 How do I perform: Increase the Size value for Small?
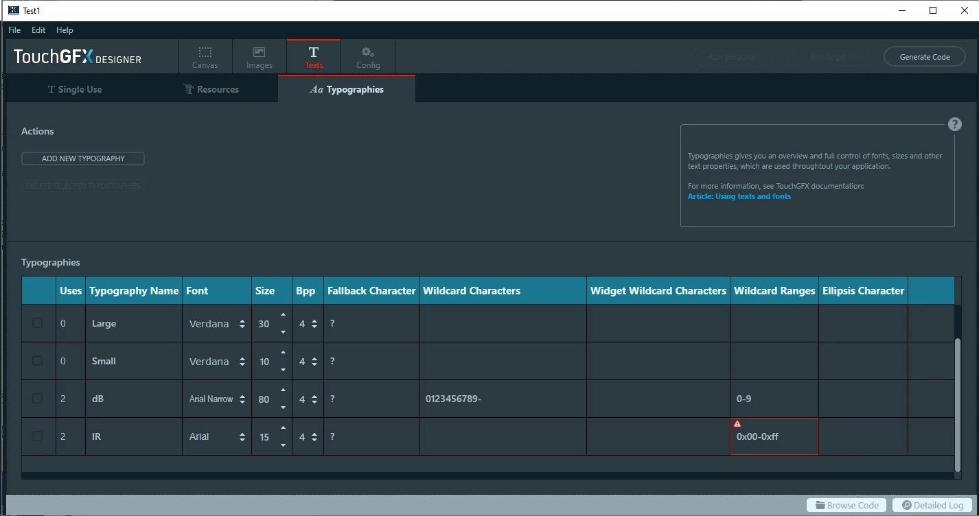(283, 353)
